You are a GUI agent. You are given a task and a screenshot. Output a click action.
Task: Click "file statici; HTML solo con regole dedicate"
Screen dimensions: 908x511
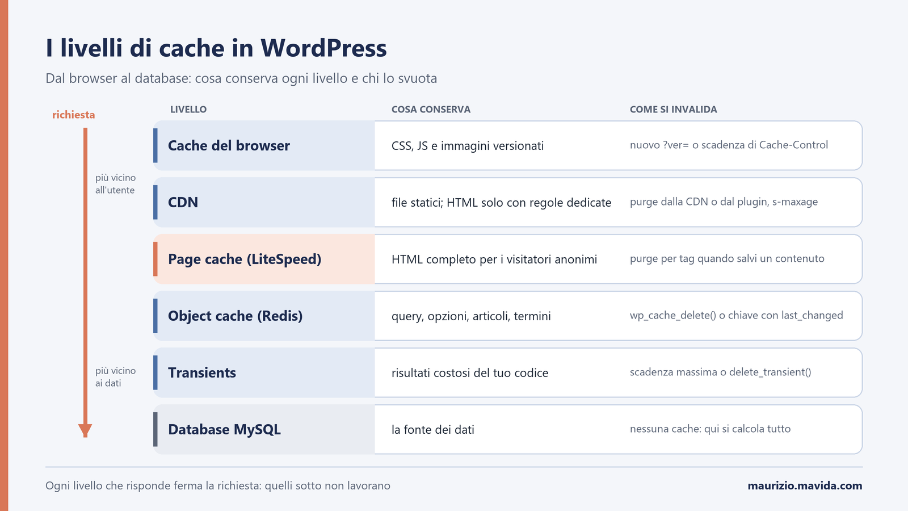[x=501, y=203]
